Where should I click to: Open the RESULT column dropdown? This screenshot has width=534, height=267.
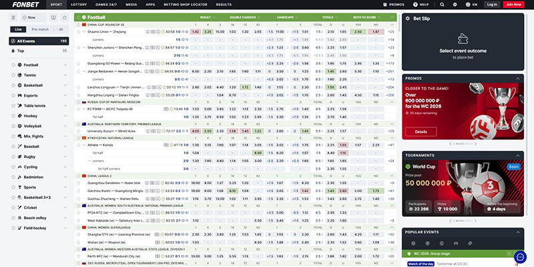(208, 17)
